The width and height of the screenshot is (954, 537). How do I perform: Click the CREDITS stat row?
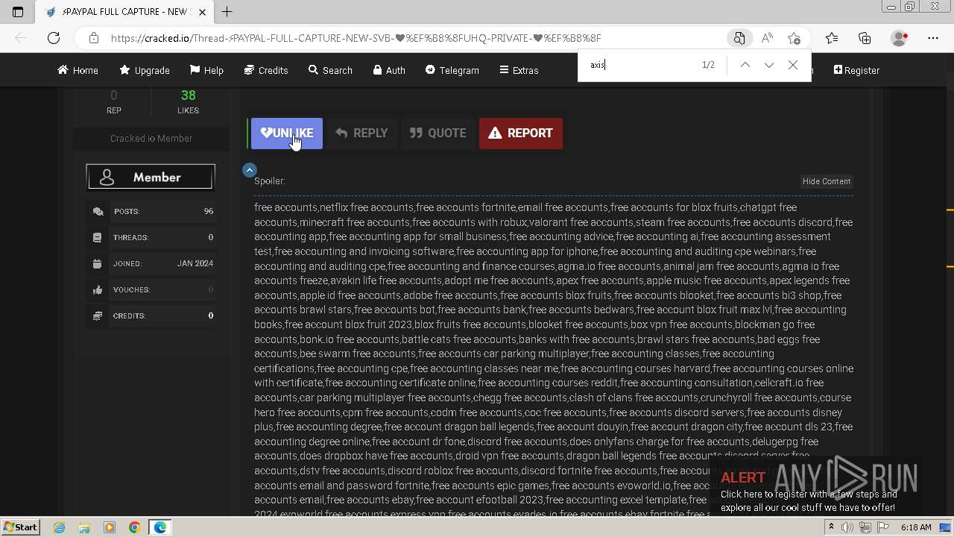(x=153, y=315)
